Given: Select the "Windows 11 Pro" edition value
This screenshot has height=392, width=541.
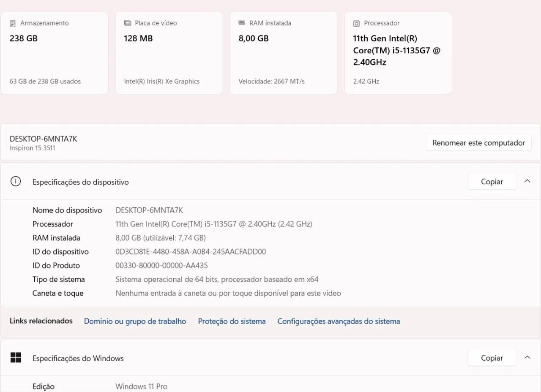Looking at the screenshot, I should point(142,387).
